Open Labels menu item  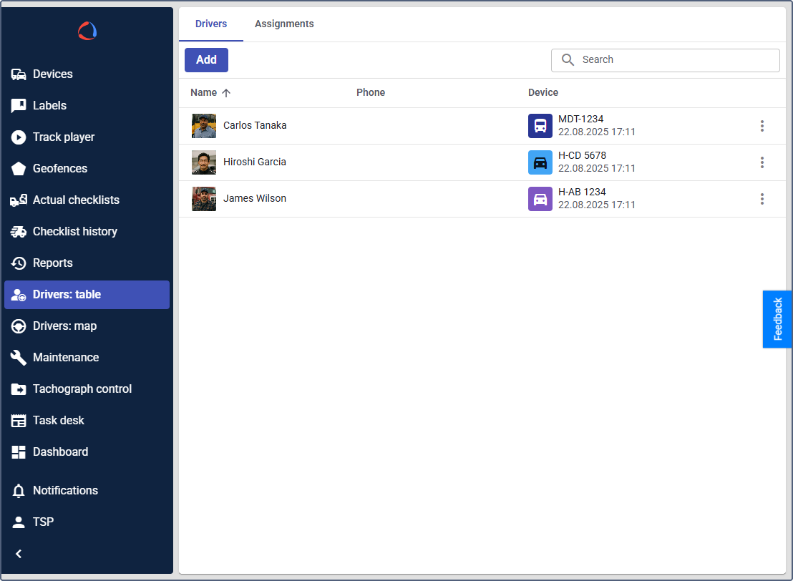point(87,106)
